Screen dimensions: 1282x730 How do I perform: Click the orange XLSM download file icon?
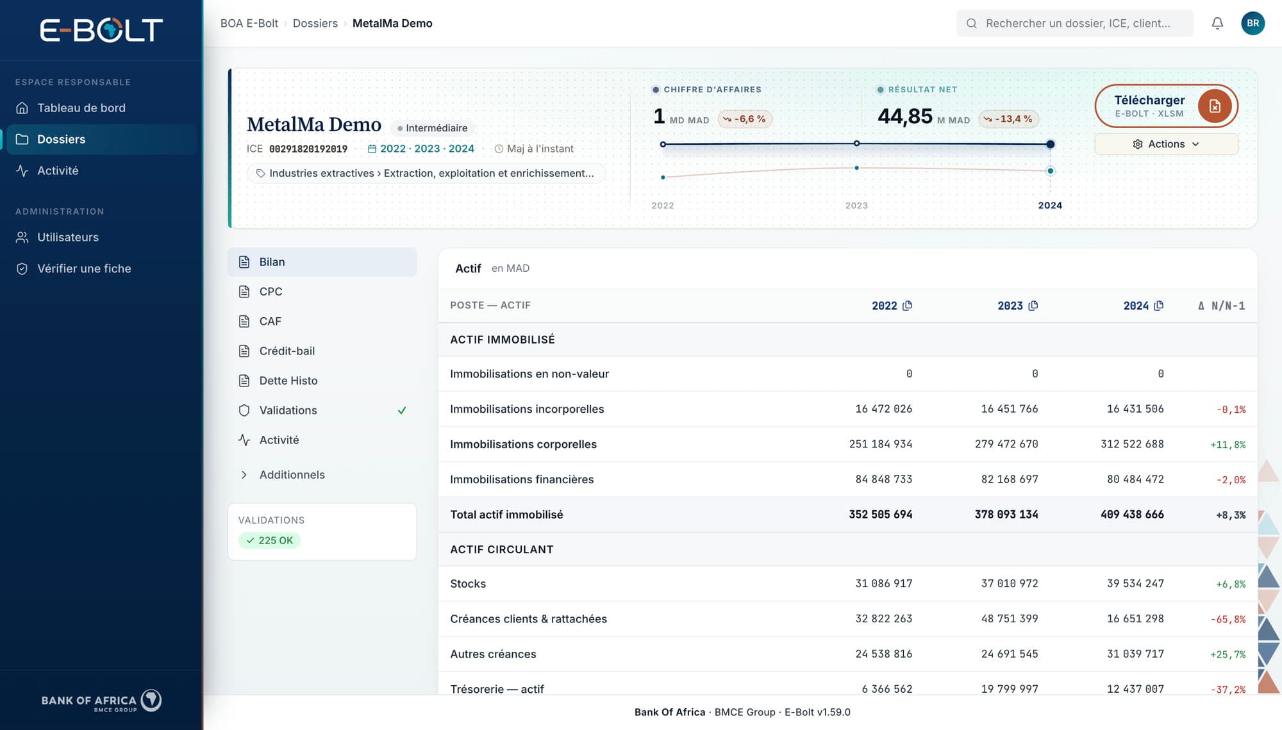[x=1215, y=106]
